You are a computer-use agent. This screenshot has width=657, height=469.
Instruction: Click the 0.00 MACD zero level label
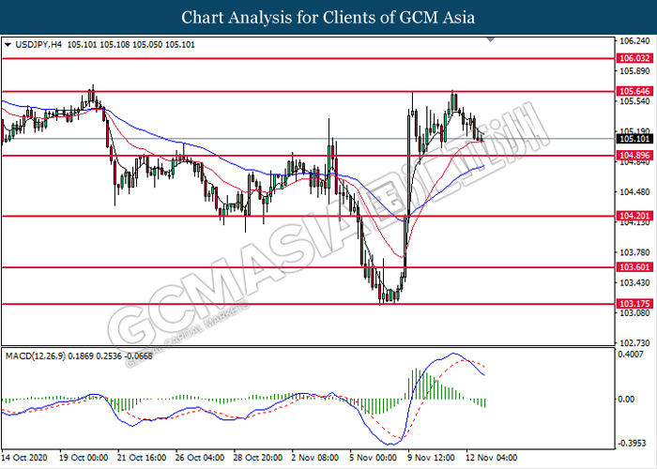(626, 399)
